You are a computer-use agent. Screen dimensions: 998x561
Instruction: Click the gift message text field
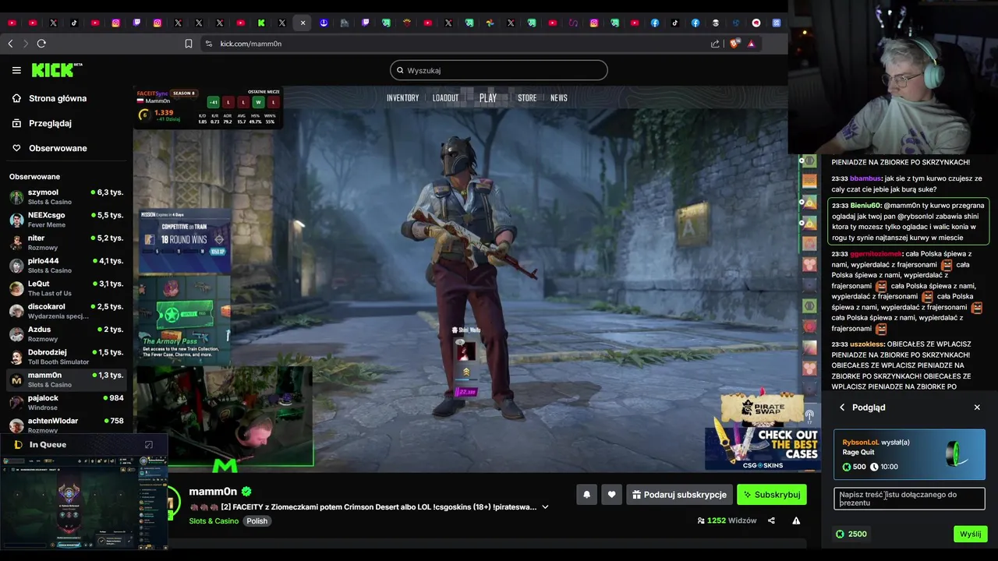click(909, 499)
